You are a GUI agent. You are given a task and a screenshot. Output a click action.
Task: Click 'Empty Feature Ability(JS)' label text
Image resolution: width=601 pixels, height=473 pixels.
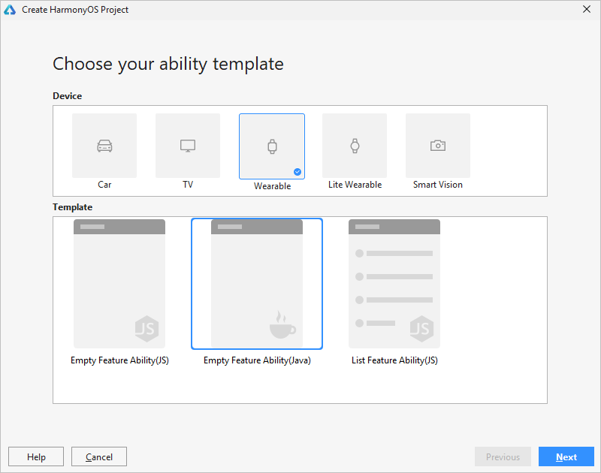[x=119, y=360]
